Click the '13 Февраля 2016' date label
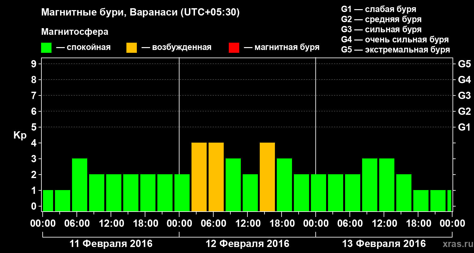Viewport: 474px width, 253px height. click(384, 244)
